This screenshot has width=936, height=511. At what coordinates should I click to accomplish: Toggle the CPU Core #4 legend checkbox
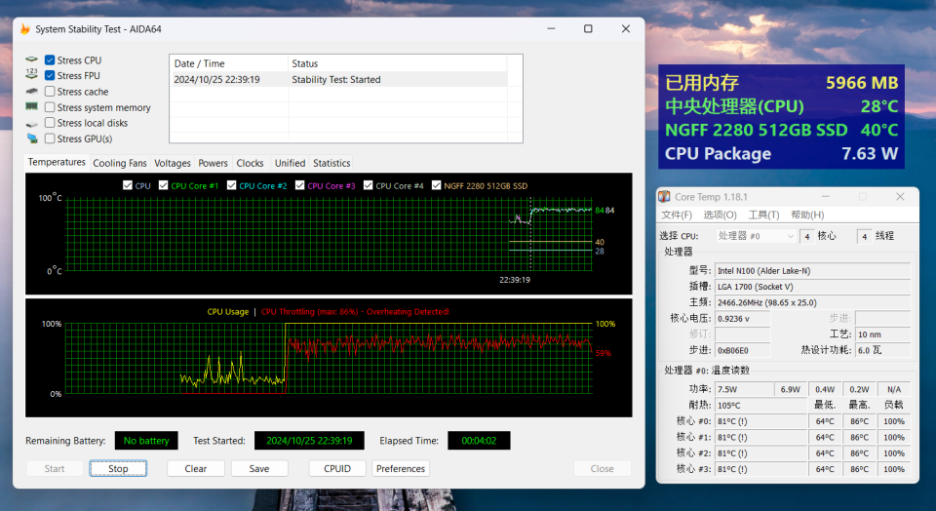tap(368, 185)
